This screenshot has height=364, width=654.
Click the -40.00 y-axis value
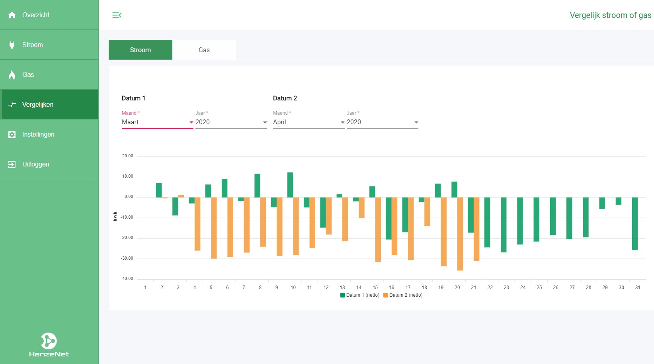(127, 279)
